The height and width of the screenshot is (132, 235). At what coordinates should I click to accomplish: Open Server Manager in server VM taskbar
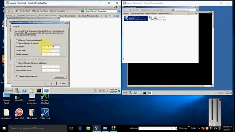tap(131, 93)
